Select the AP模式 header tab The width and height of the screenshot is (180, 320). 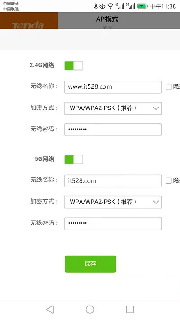click(107, 19)
